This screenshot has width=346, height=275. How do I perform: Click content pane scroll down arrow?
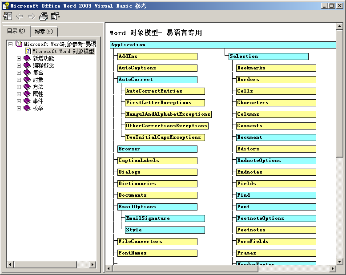coord(340,262)
